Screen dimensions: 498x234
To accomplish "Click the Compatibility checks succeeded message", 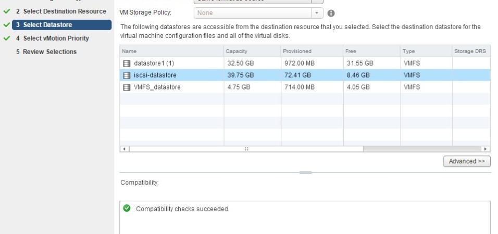I will pos(183,209).
